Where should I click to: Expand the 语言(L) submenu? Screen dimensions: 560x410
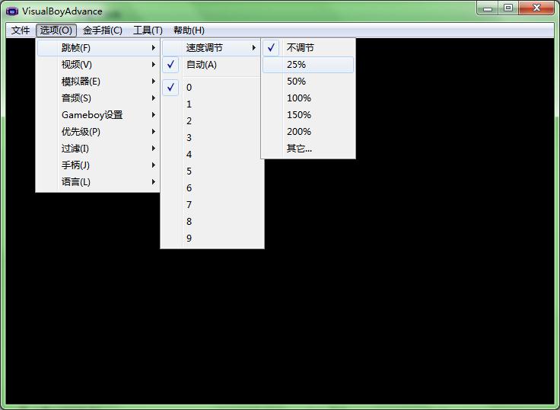[98, 181]
